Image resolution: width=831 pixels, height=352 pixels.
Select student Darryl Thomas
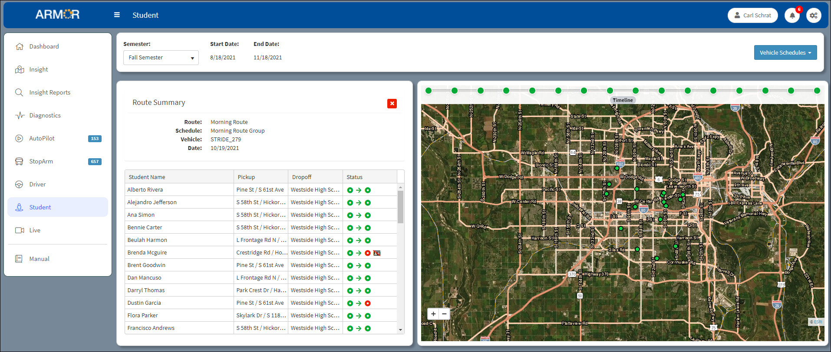pyautogui.click(x=261, y=290)
